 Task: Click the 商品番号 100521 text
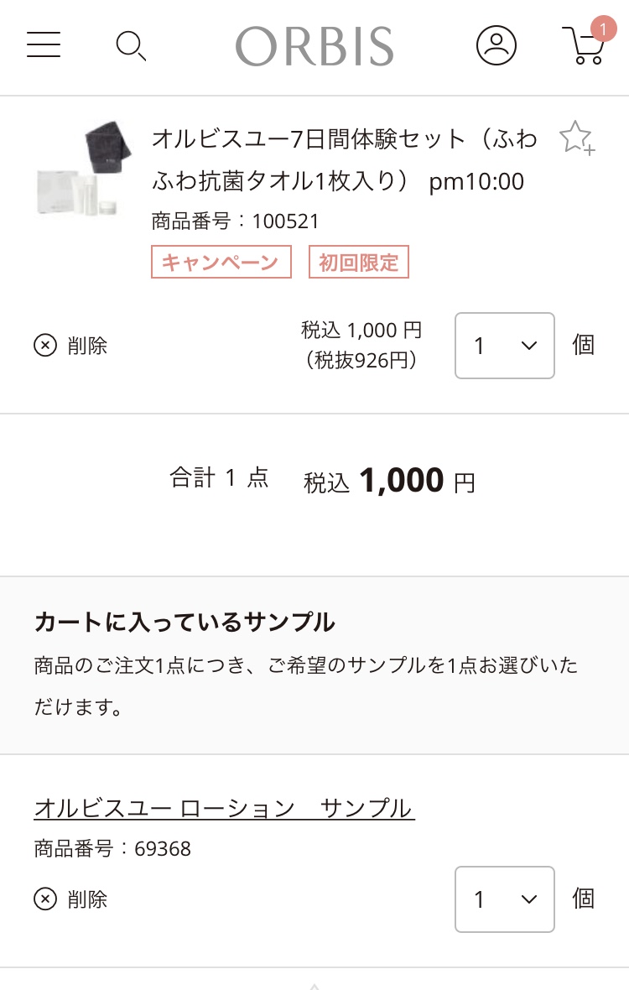236,221
